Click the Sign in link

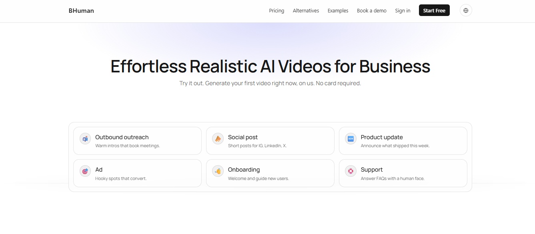point(403,11)
